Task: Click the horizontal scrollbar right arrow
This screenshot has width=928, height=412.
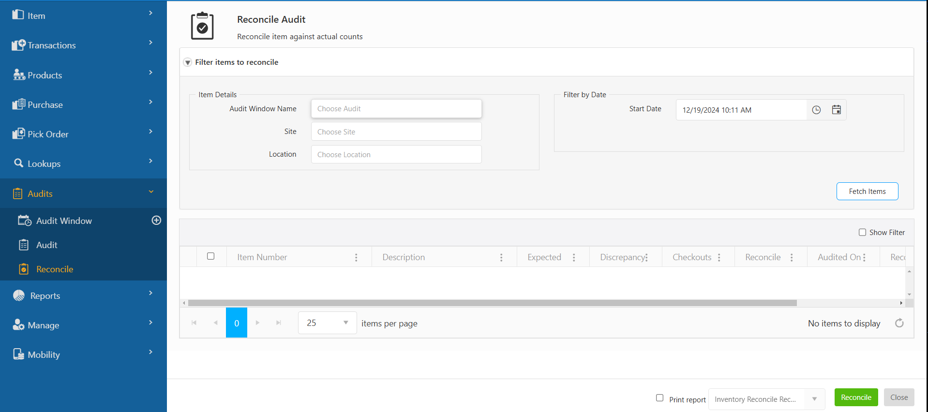Action: point(901,303)
